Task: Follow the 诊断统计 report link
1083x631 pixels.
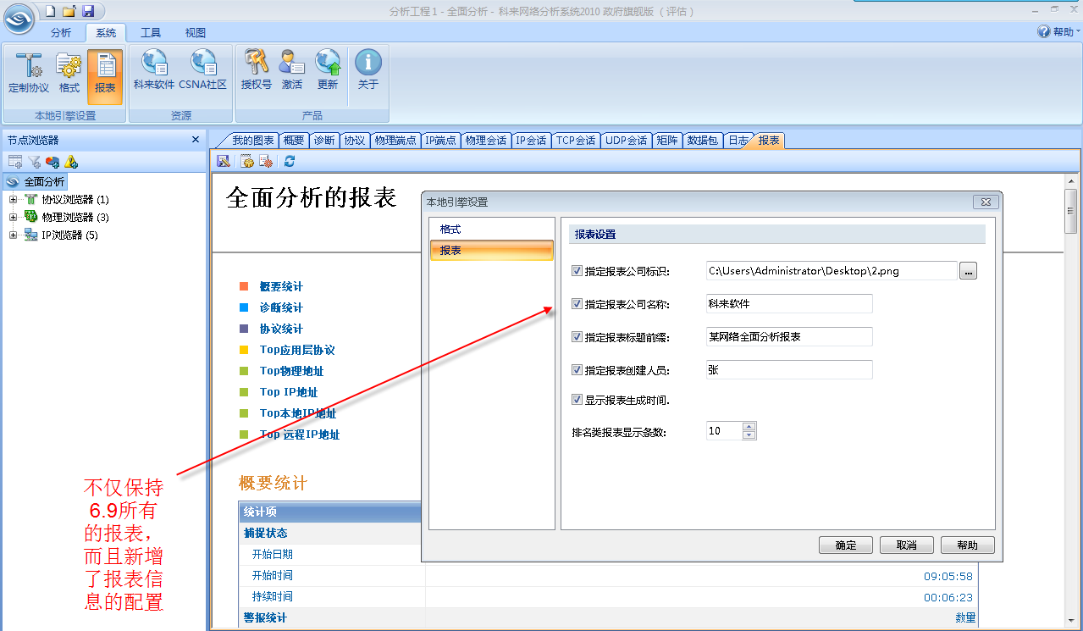Action: [280, 307]
